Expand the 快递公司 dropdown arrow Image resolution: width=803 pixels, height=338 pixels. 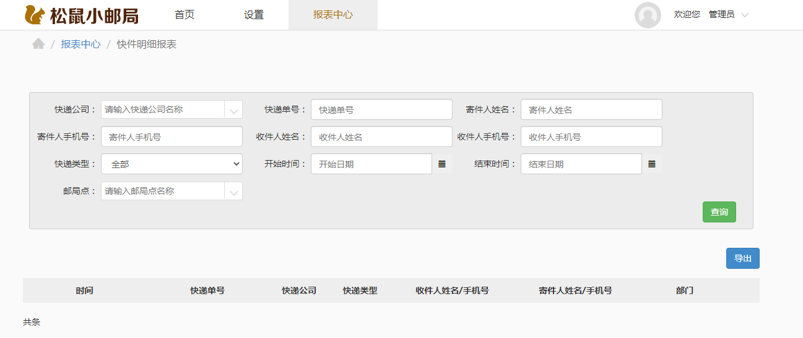233,110
